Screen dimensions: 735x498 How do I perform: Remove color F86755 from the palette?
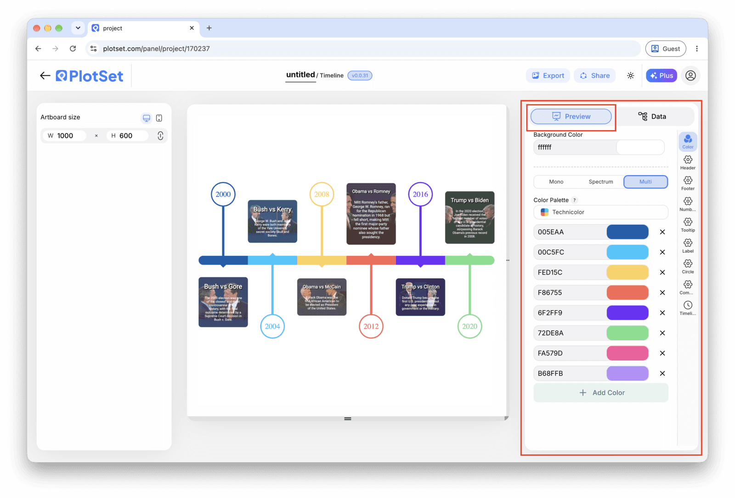pyautogui.click(x=662, y=293)
